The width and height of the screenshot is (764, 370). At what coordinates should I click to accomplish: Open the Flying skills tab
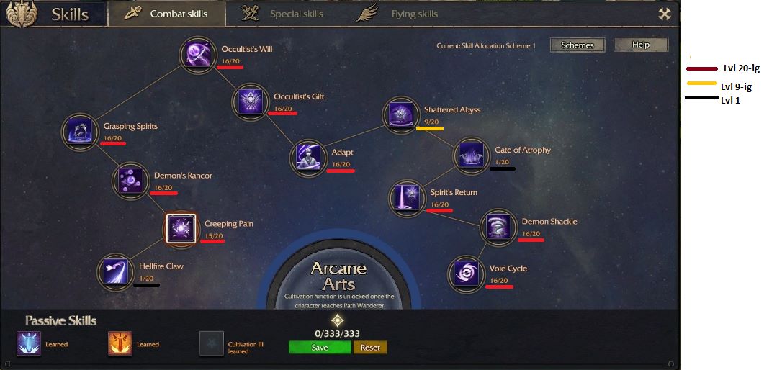pyautogui.click(x=397, y=14)
